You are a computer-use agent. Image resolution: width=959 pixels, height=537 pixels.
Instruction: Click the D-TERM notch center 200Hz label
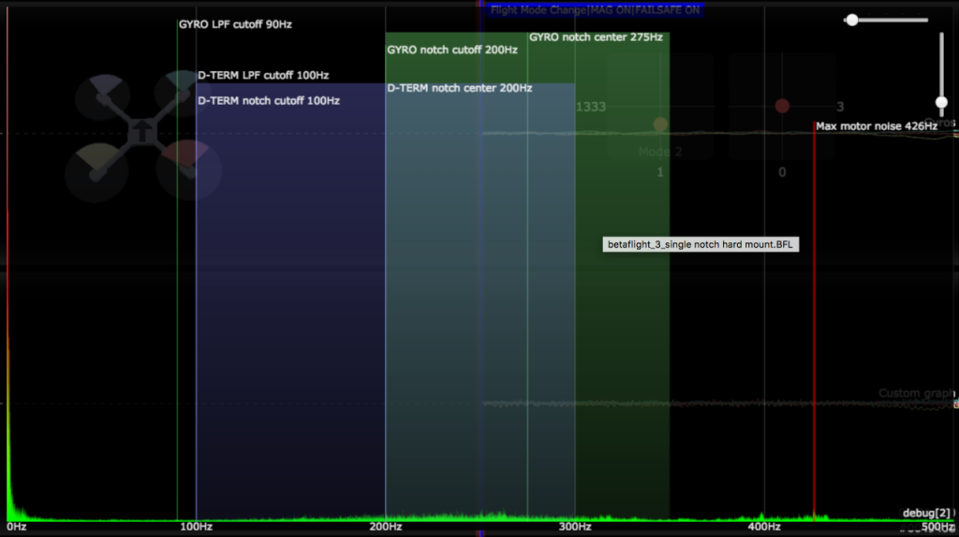coord(459,88)
